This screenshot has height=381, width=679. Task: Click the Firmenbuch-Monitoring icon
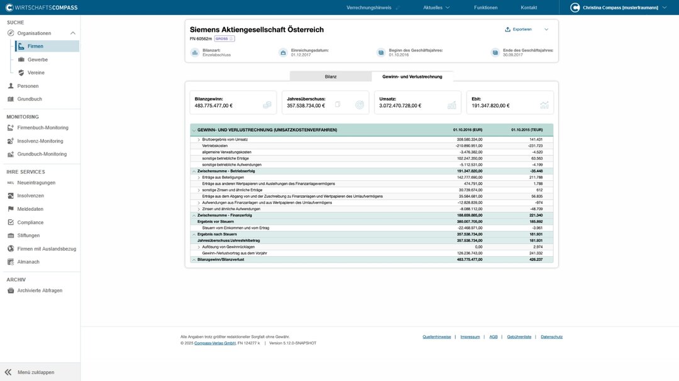coord(11,127)
